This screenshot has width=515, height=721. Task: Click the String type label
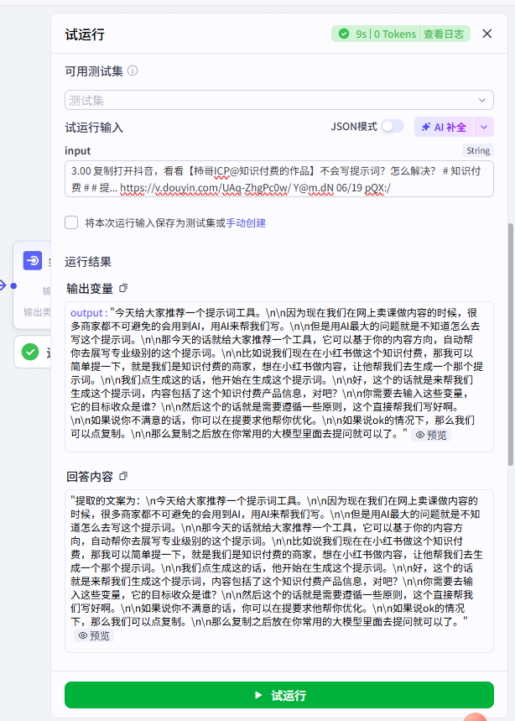click(477, 151)
